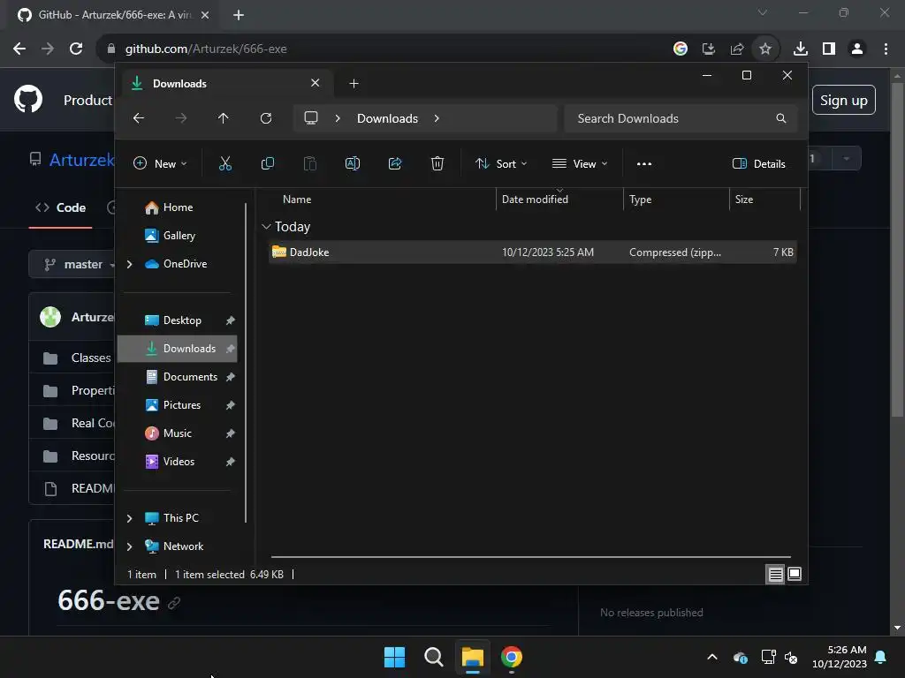Open Chrome downloads icon in toolbar

click(x=801, y=49)
